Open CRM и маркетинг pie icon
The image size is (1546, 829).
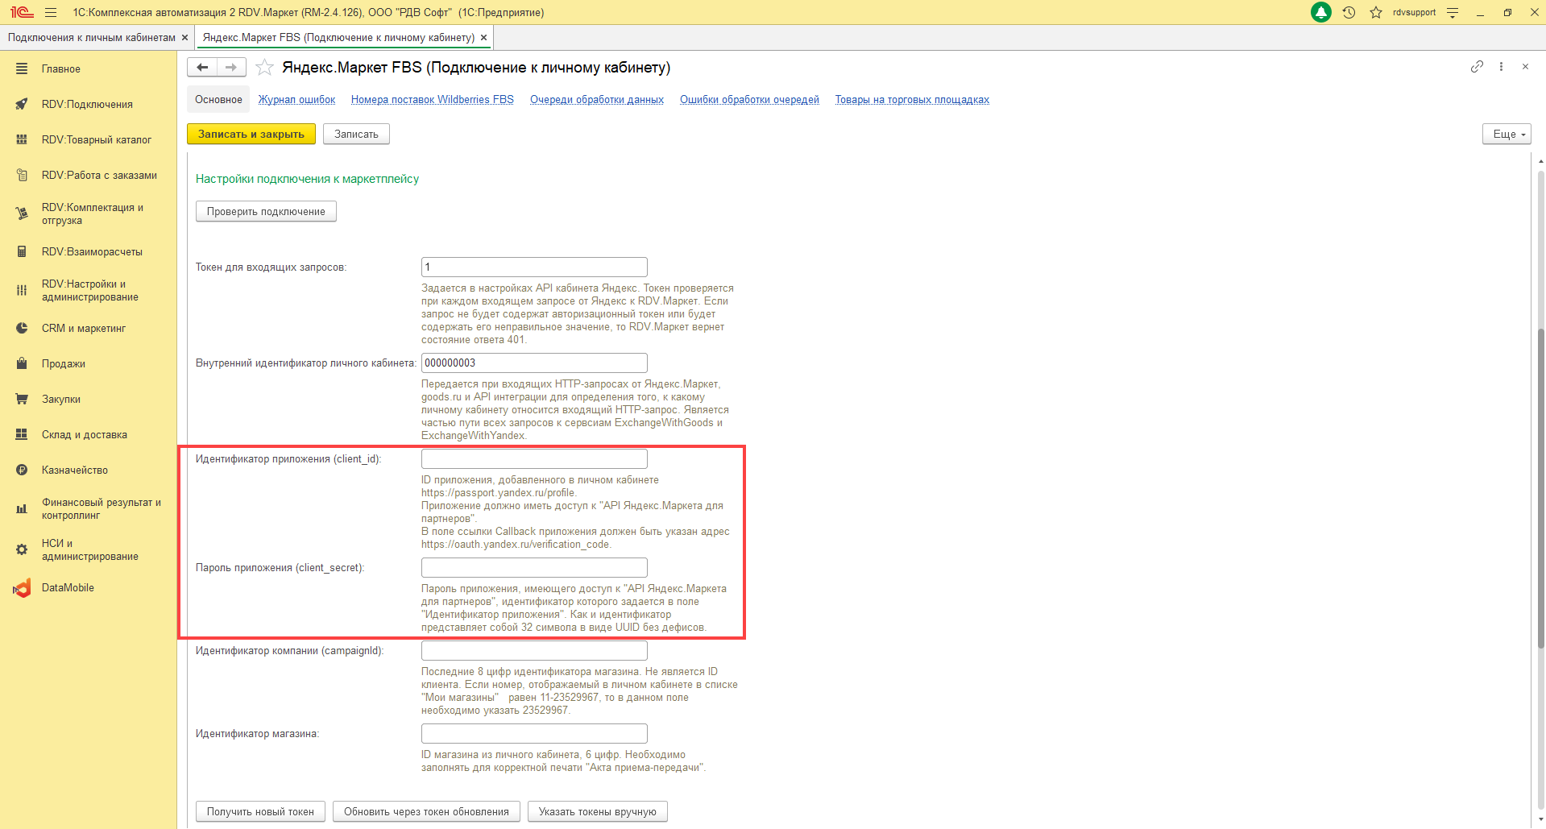click(22, 329)
